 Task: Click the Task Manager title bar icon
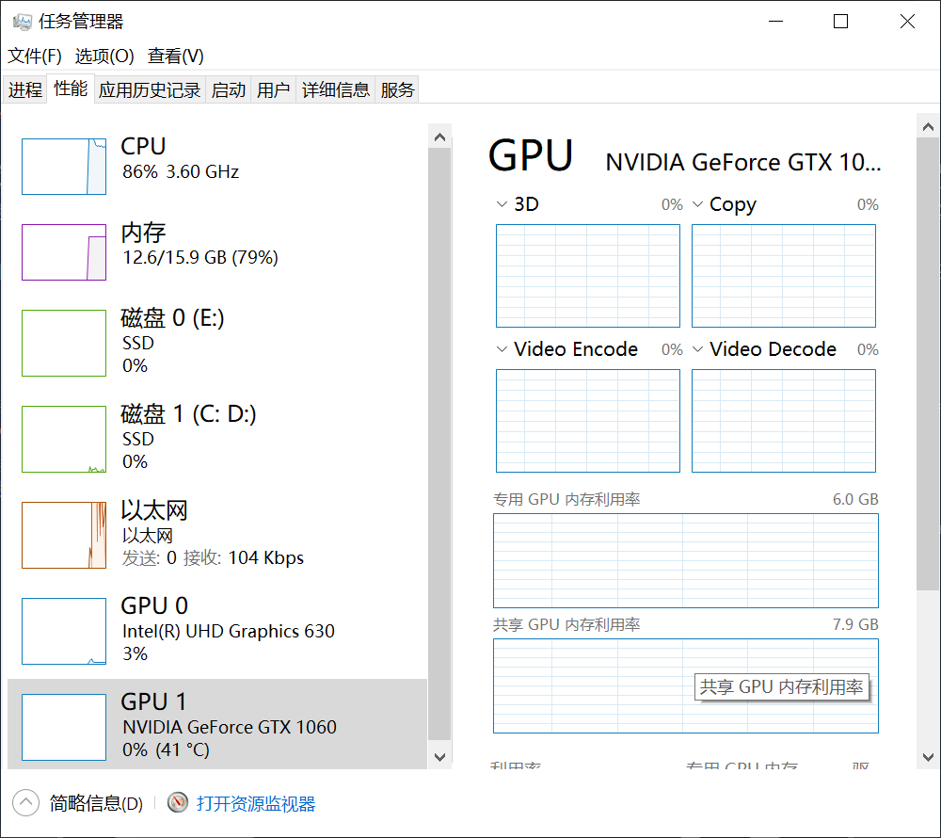[x=23, y=23]
